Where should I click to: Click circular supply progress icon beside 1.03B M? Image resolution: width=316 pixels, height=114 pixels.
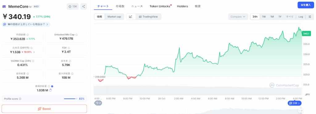[50, 90]
